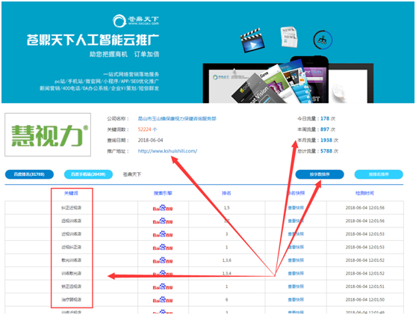Switch to the 百度手机端(20439) tab
The image size is (416, 315).
88,174
